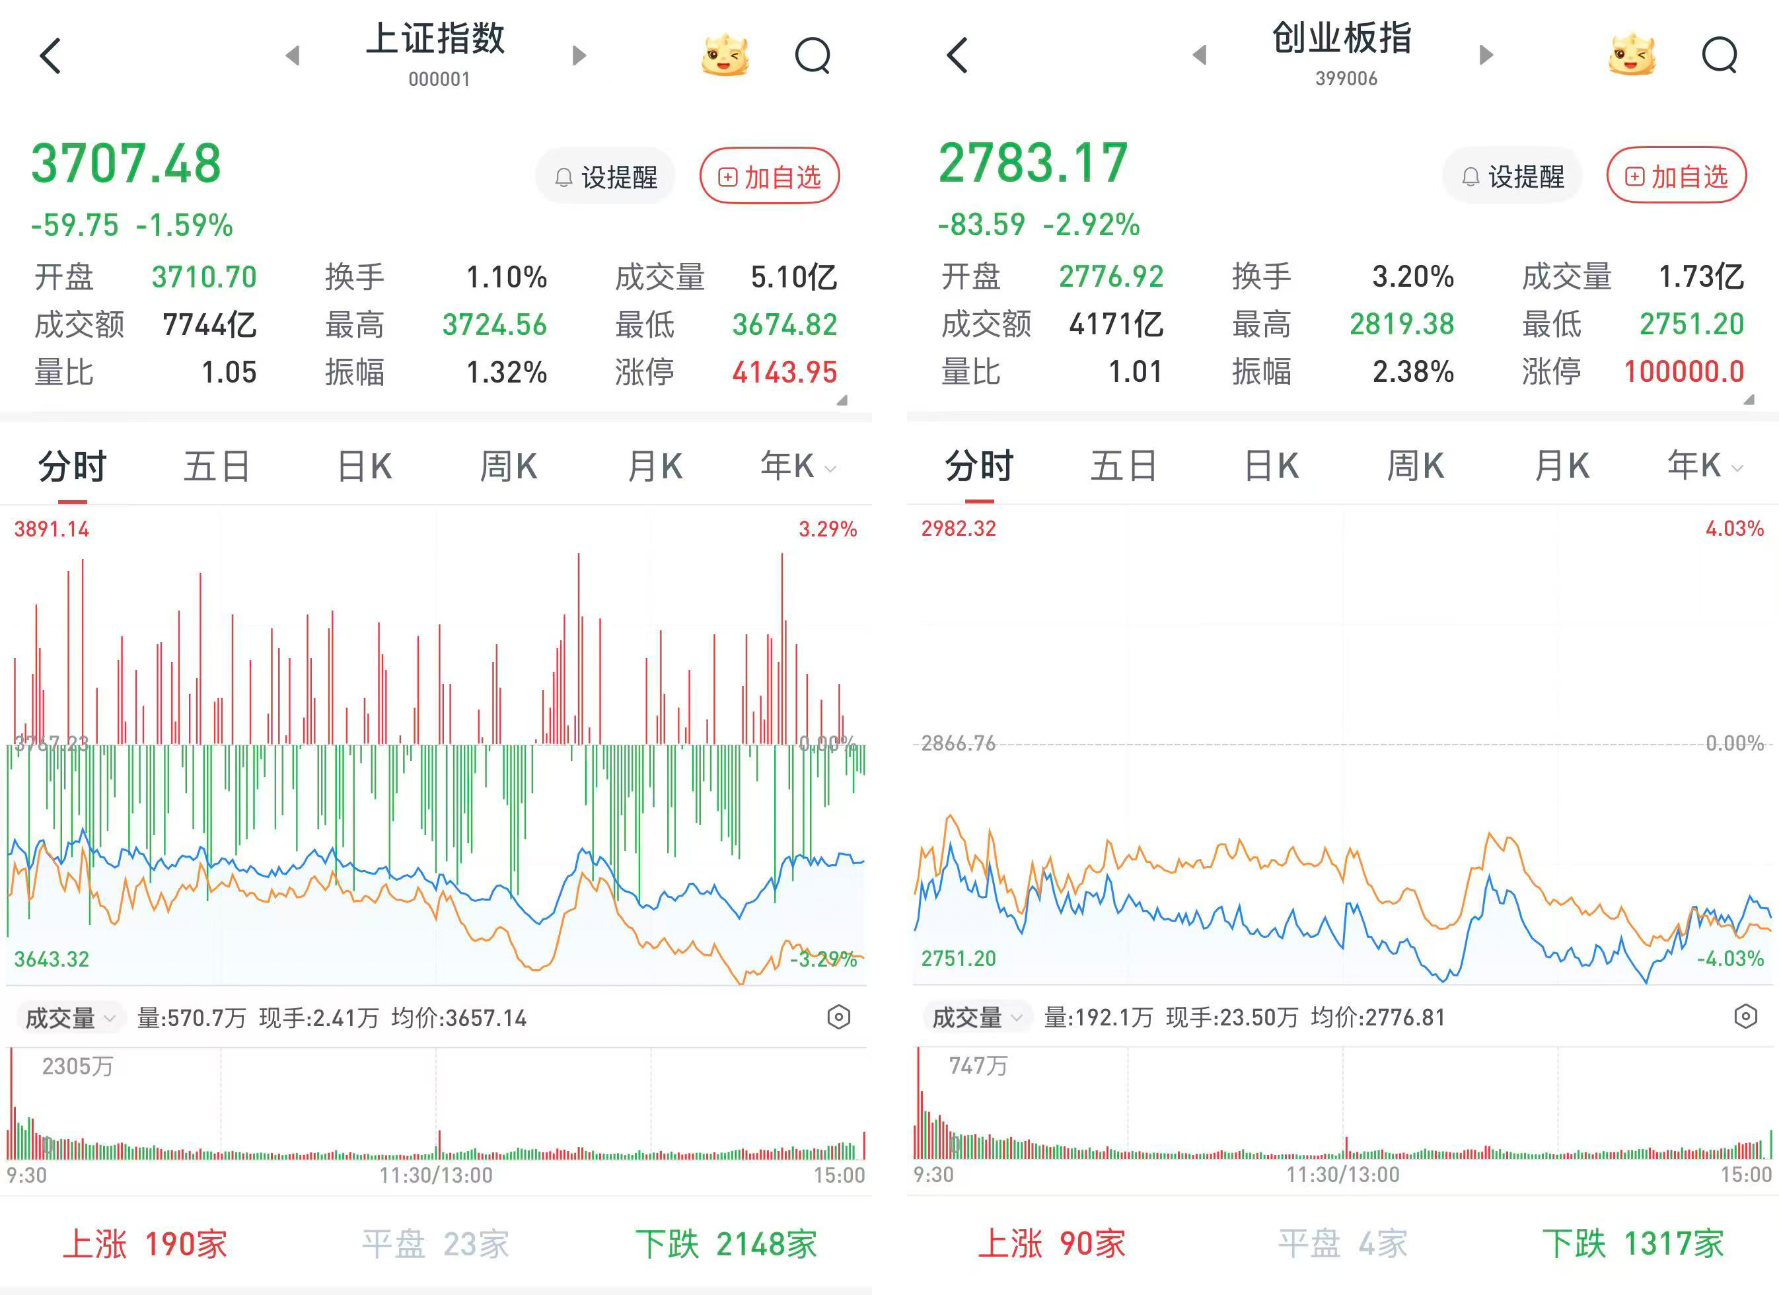Select 周K tab on 上证指数 chart
1779x1295 pixels.
(x=508, y=466)
